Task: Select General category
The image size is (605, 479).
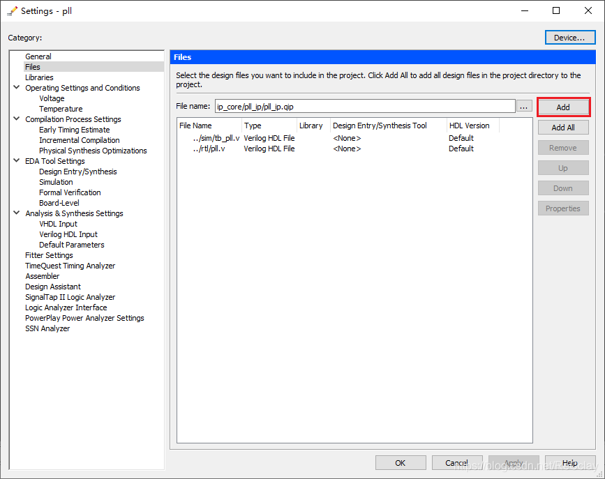Action: pos(38,56)
